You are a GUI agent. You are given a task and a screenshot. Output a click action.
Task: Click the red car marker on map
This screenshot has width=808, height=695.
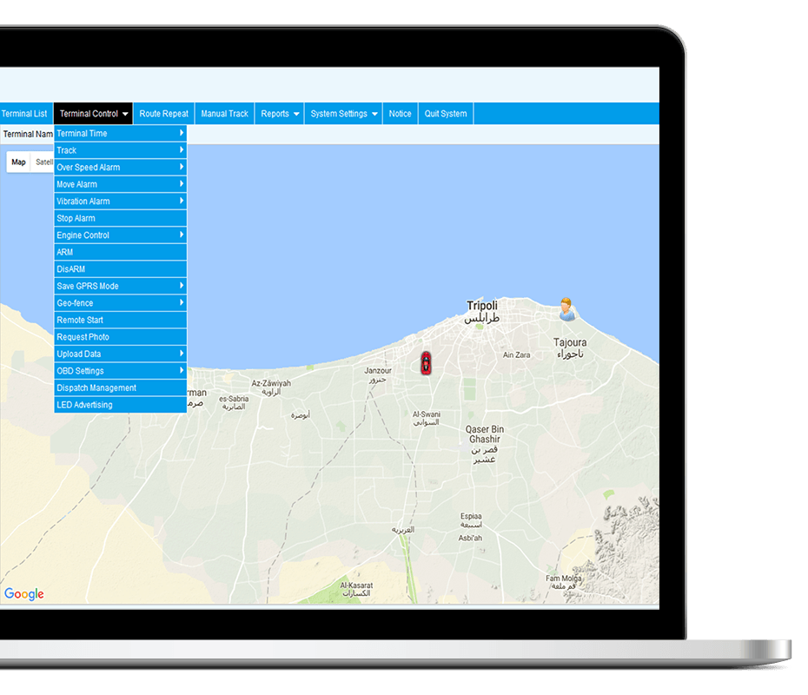426,363
